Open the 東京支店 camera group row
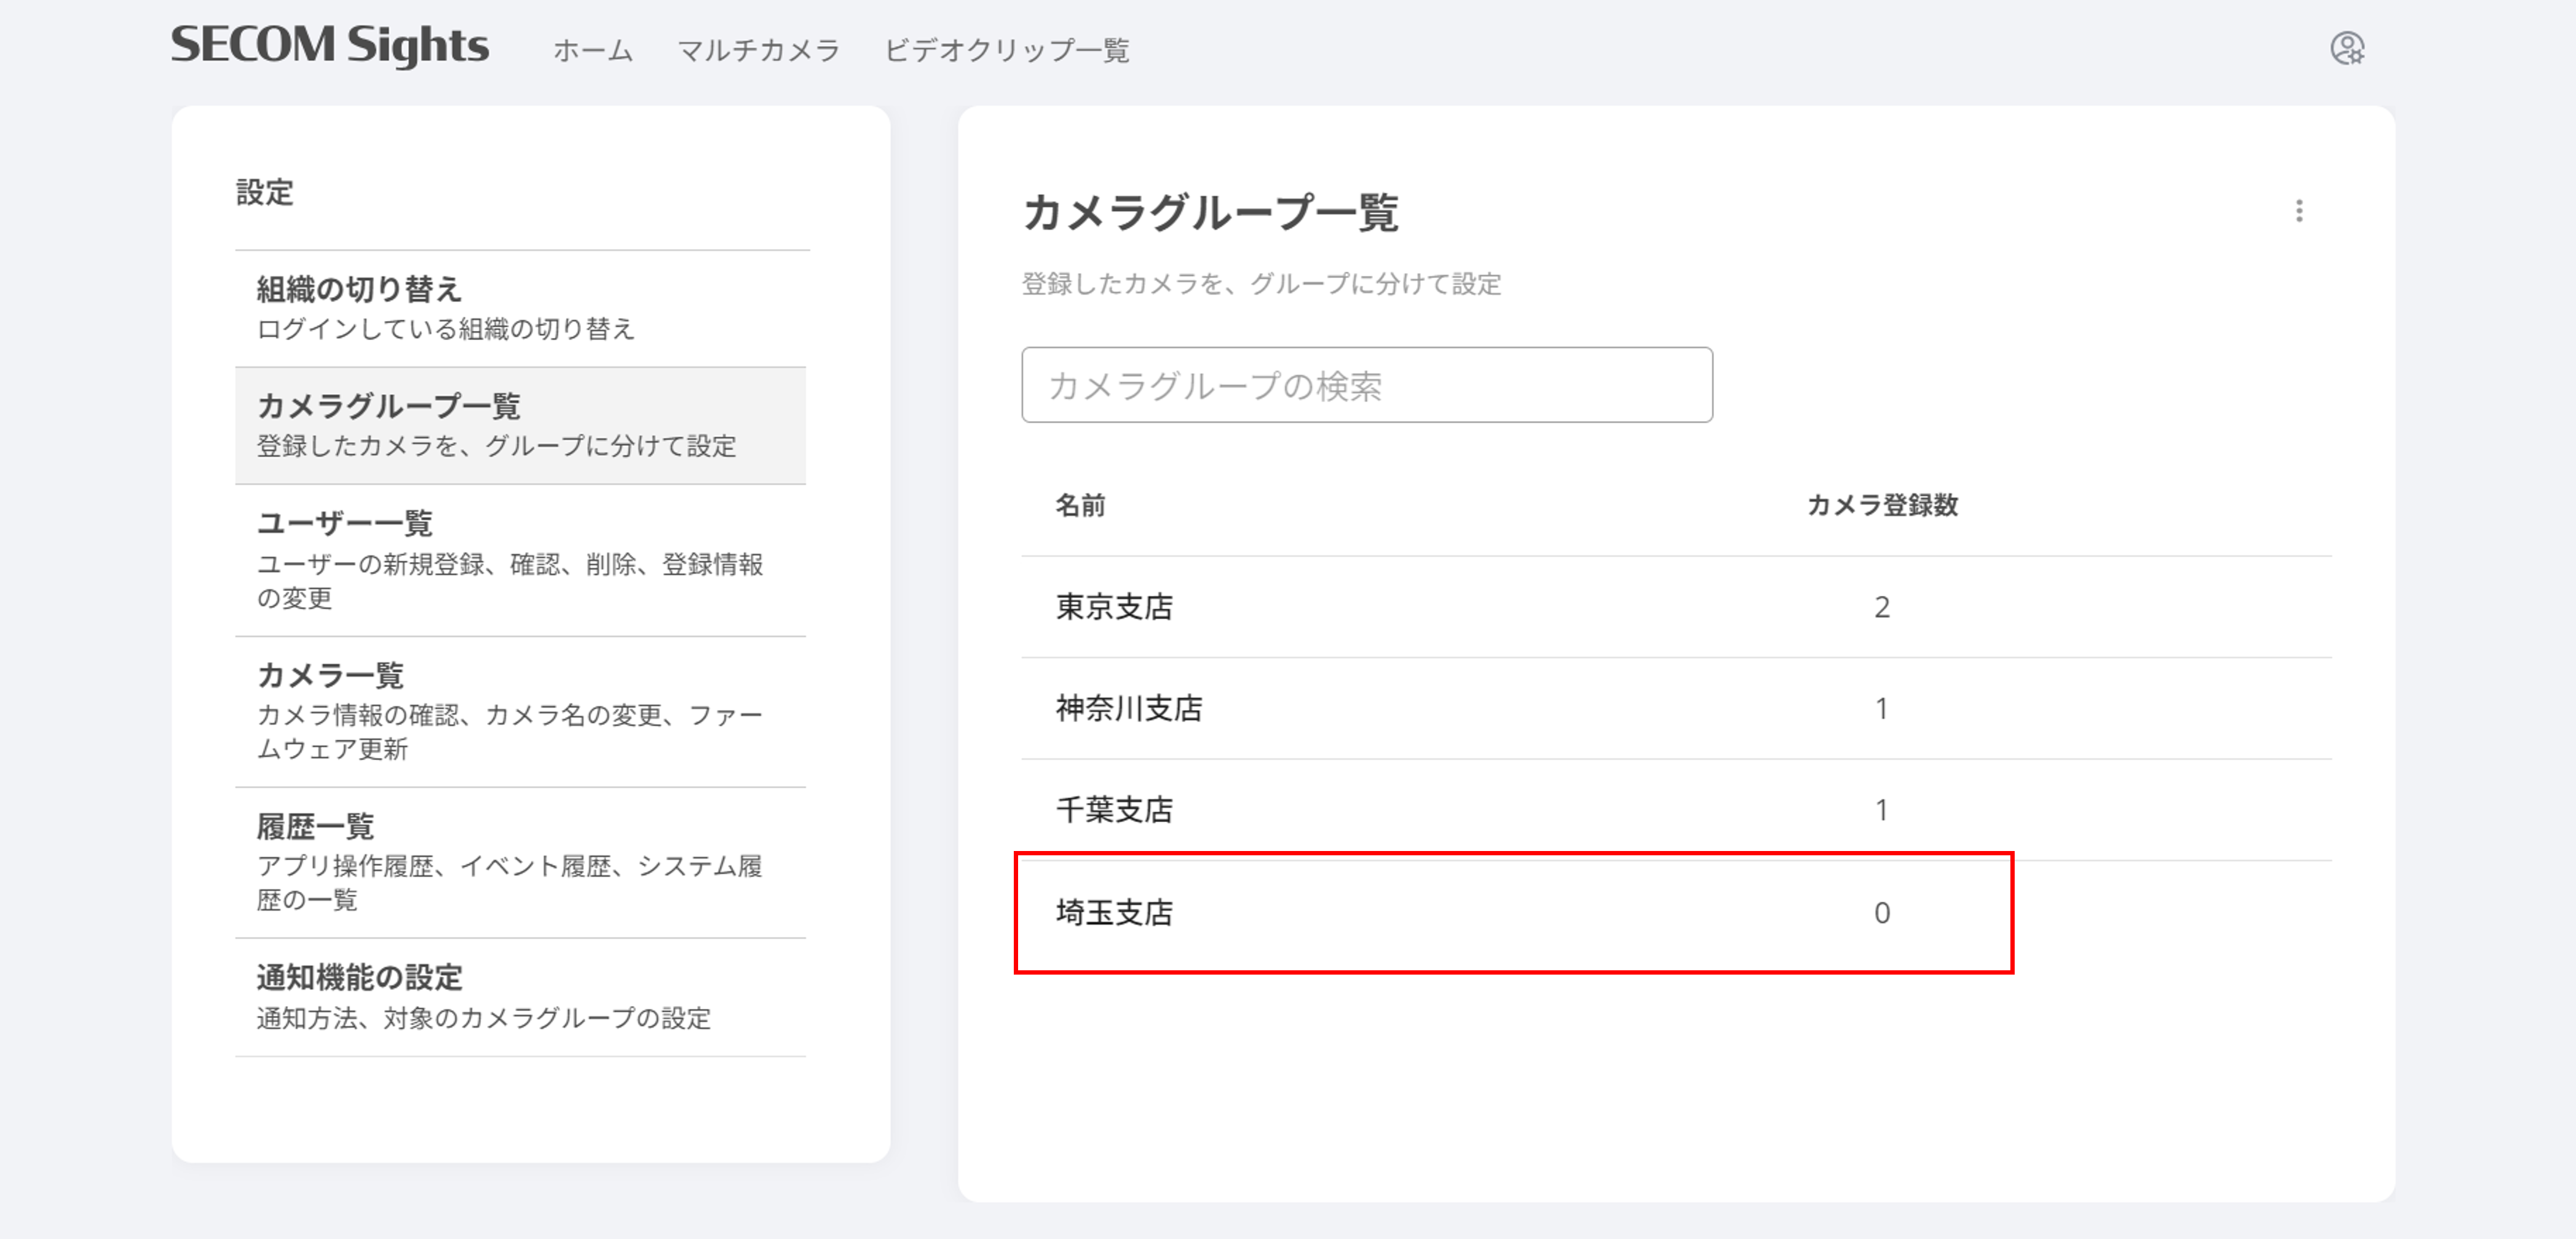Image resolution: width=2576 pixels, height=1239 pixels. coord(1676,607)
